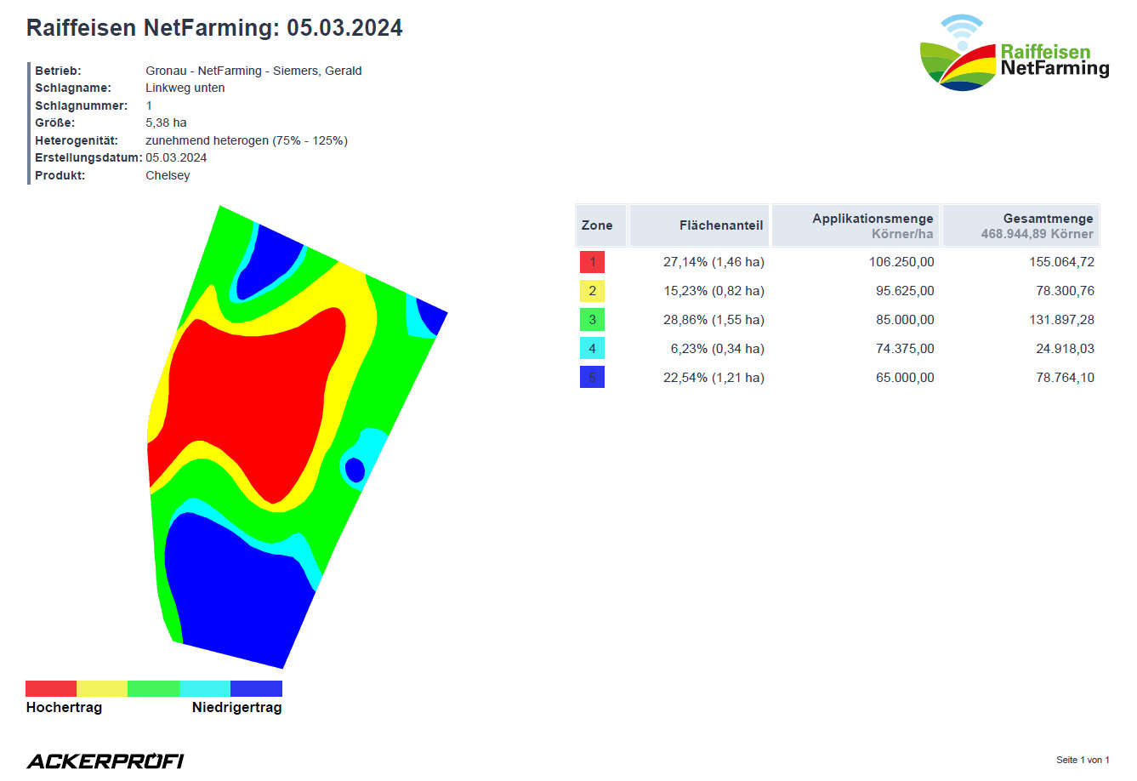The height and width of the screenshot is (781, 1137).
Task: Click the total amount 131.897,28
Action: click(1061, 320)
